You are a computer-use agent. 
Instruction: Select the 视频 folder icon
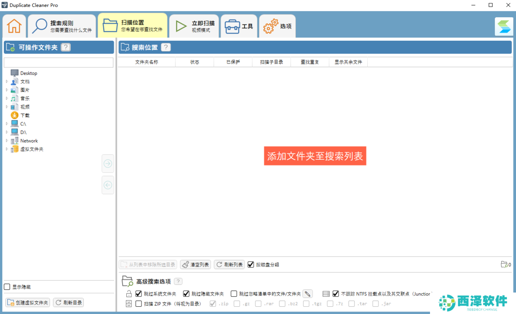[15, 107]
